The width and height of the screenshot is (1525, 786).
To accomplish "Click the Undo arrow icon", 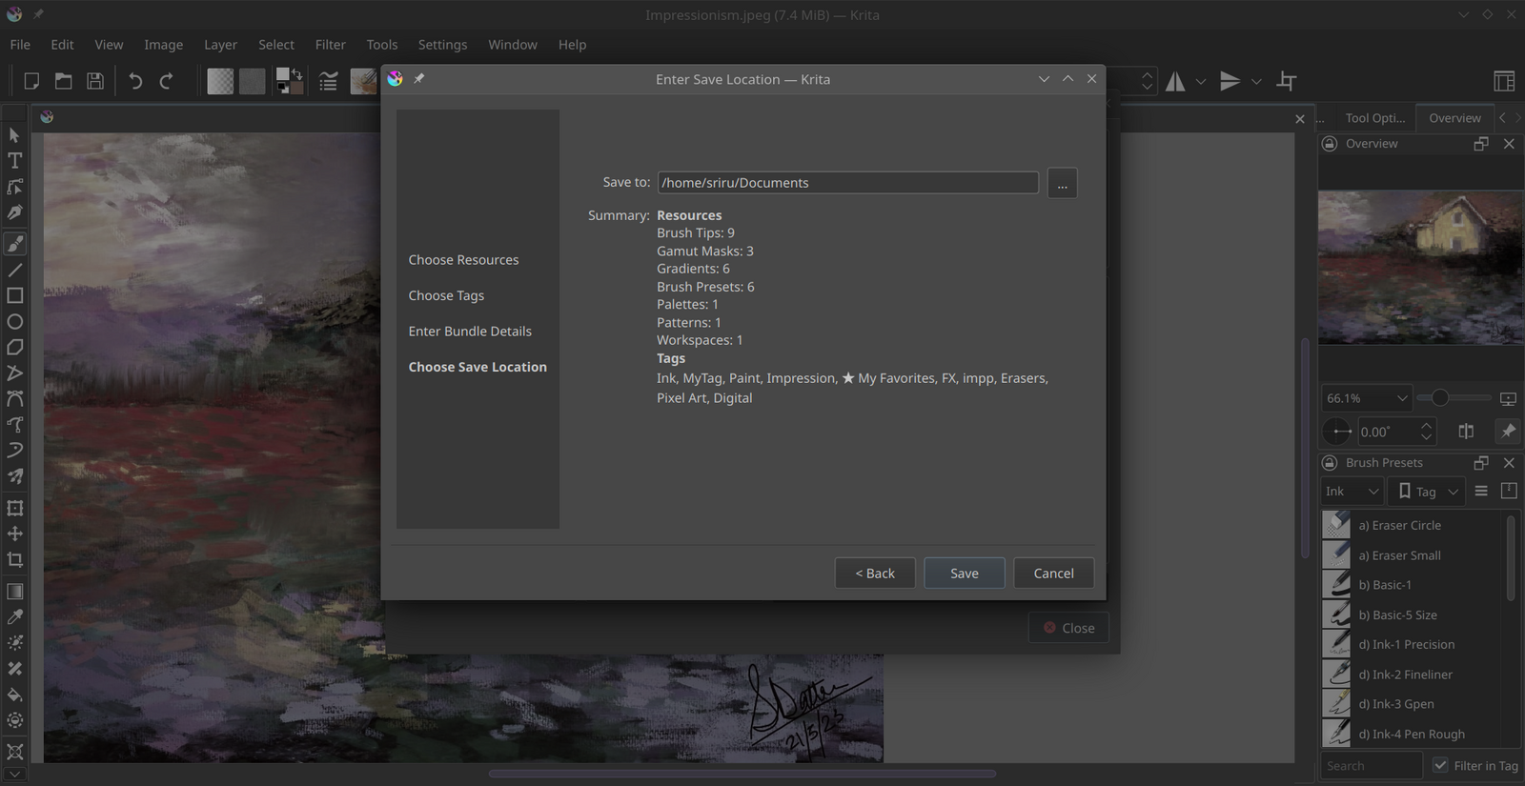I will tap(135, 82).
